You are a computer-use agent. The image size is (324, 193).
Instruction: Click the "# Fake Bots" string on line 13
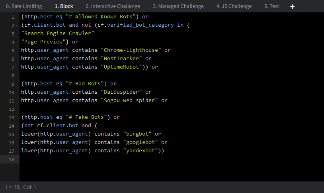pos(91,117)
